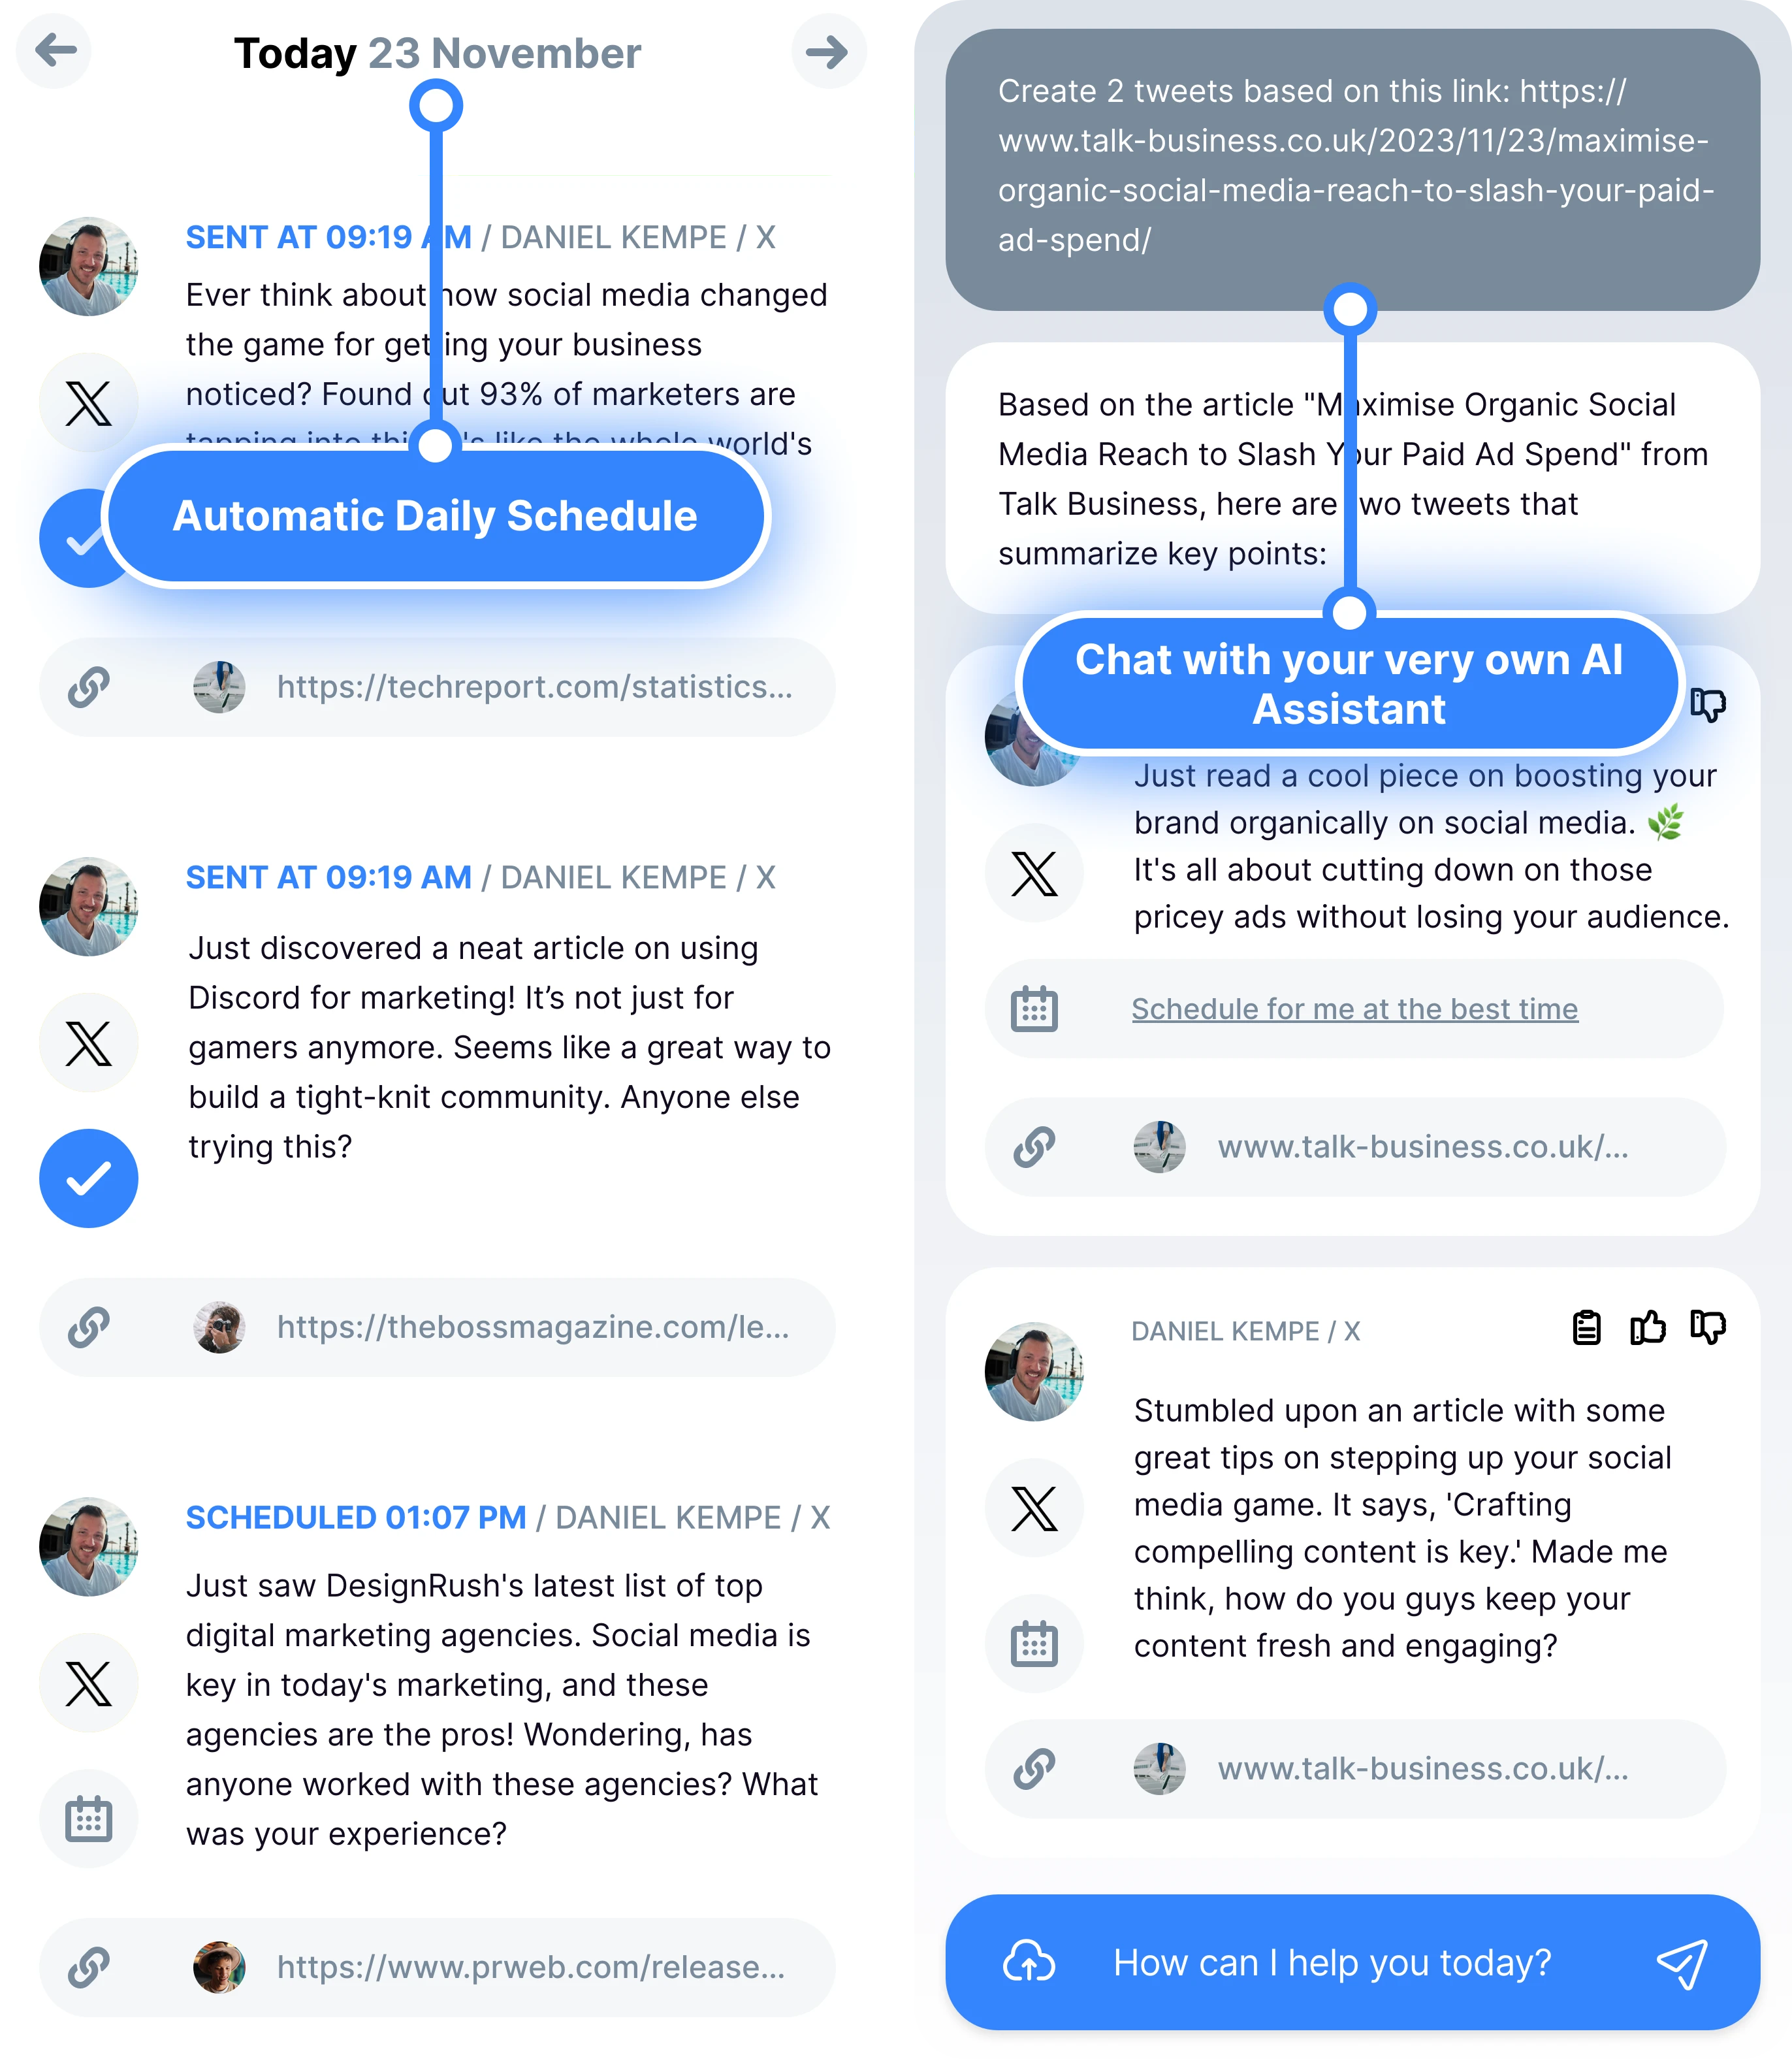Image resolution: width=1792 pixels, height=2059 pixels.
Task: Toggle the blue checkmark on Discord post
Action: [x=89, y=1179]
